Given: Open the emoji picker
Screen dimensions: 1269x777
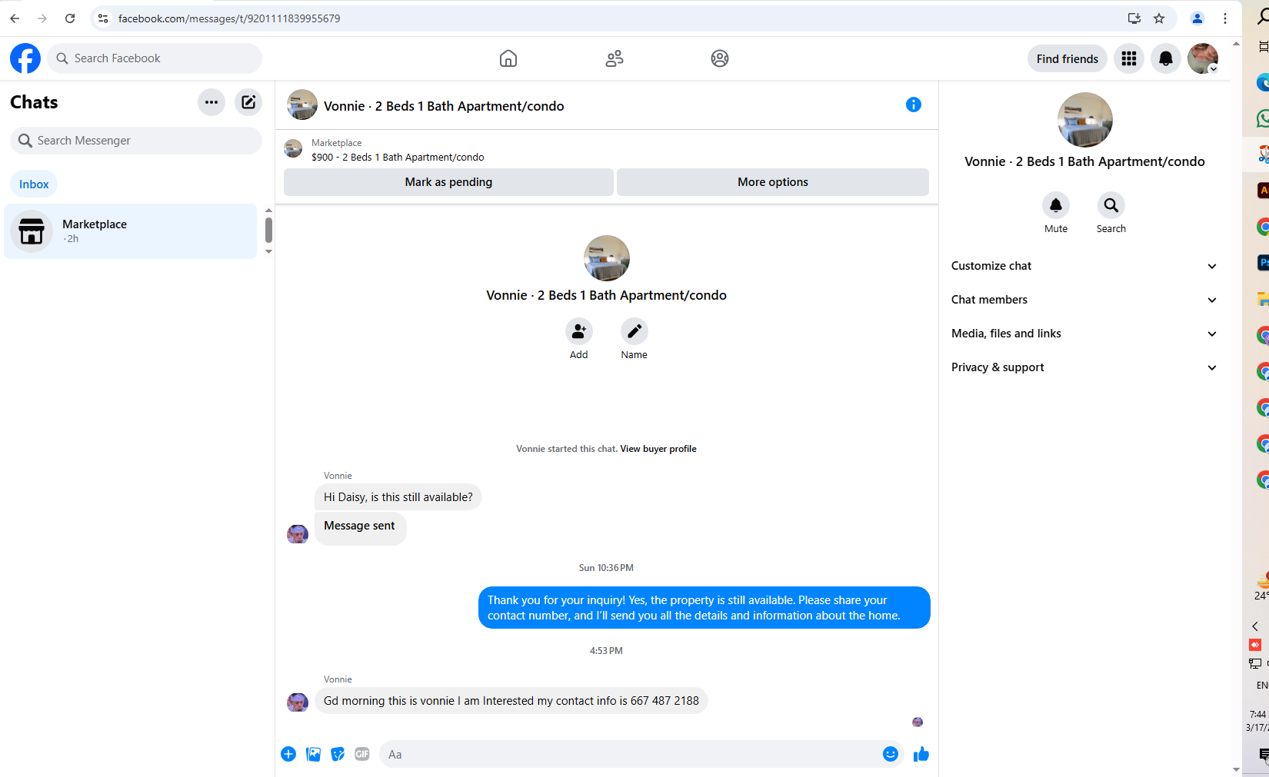Looking at the screenshot, I should tap(891, 754).
